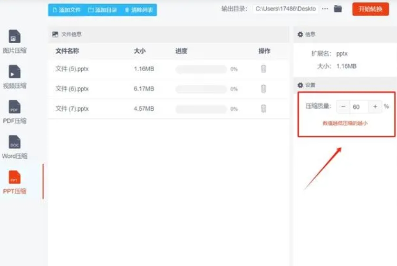Click the red hint text under compression quality
Image resolution: width=397 pixels, height=266 pixels.
click(x=345, y=123)
